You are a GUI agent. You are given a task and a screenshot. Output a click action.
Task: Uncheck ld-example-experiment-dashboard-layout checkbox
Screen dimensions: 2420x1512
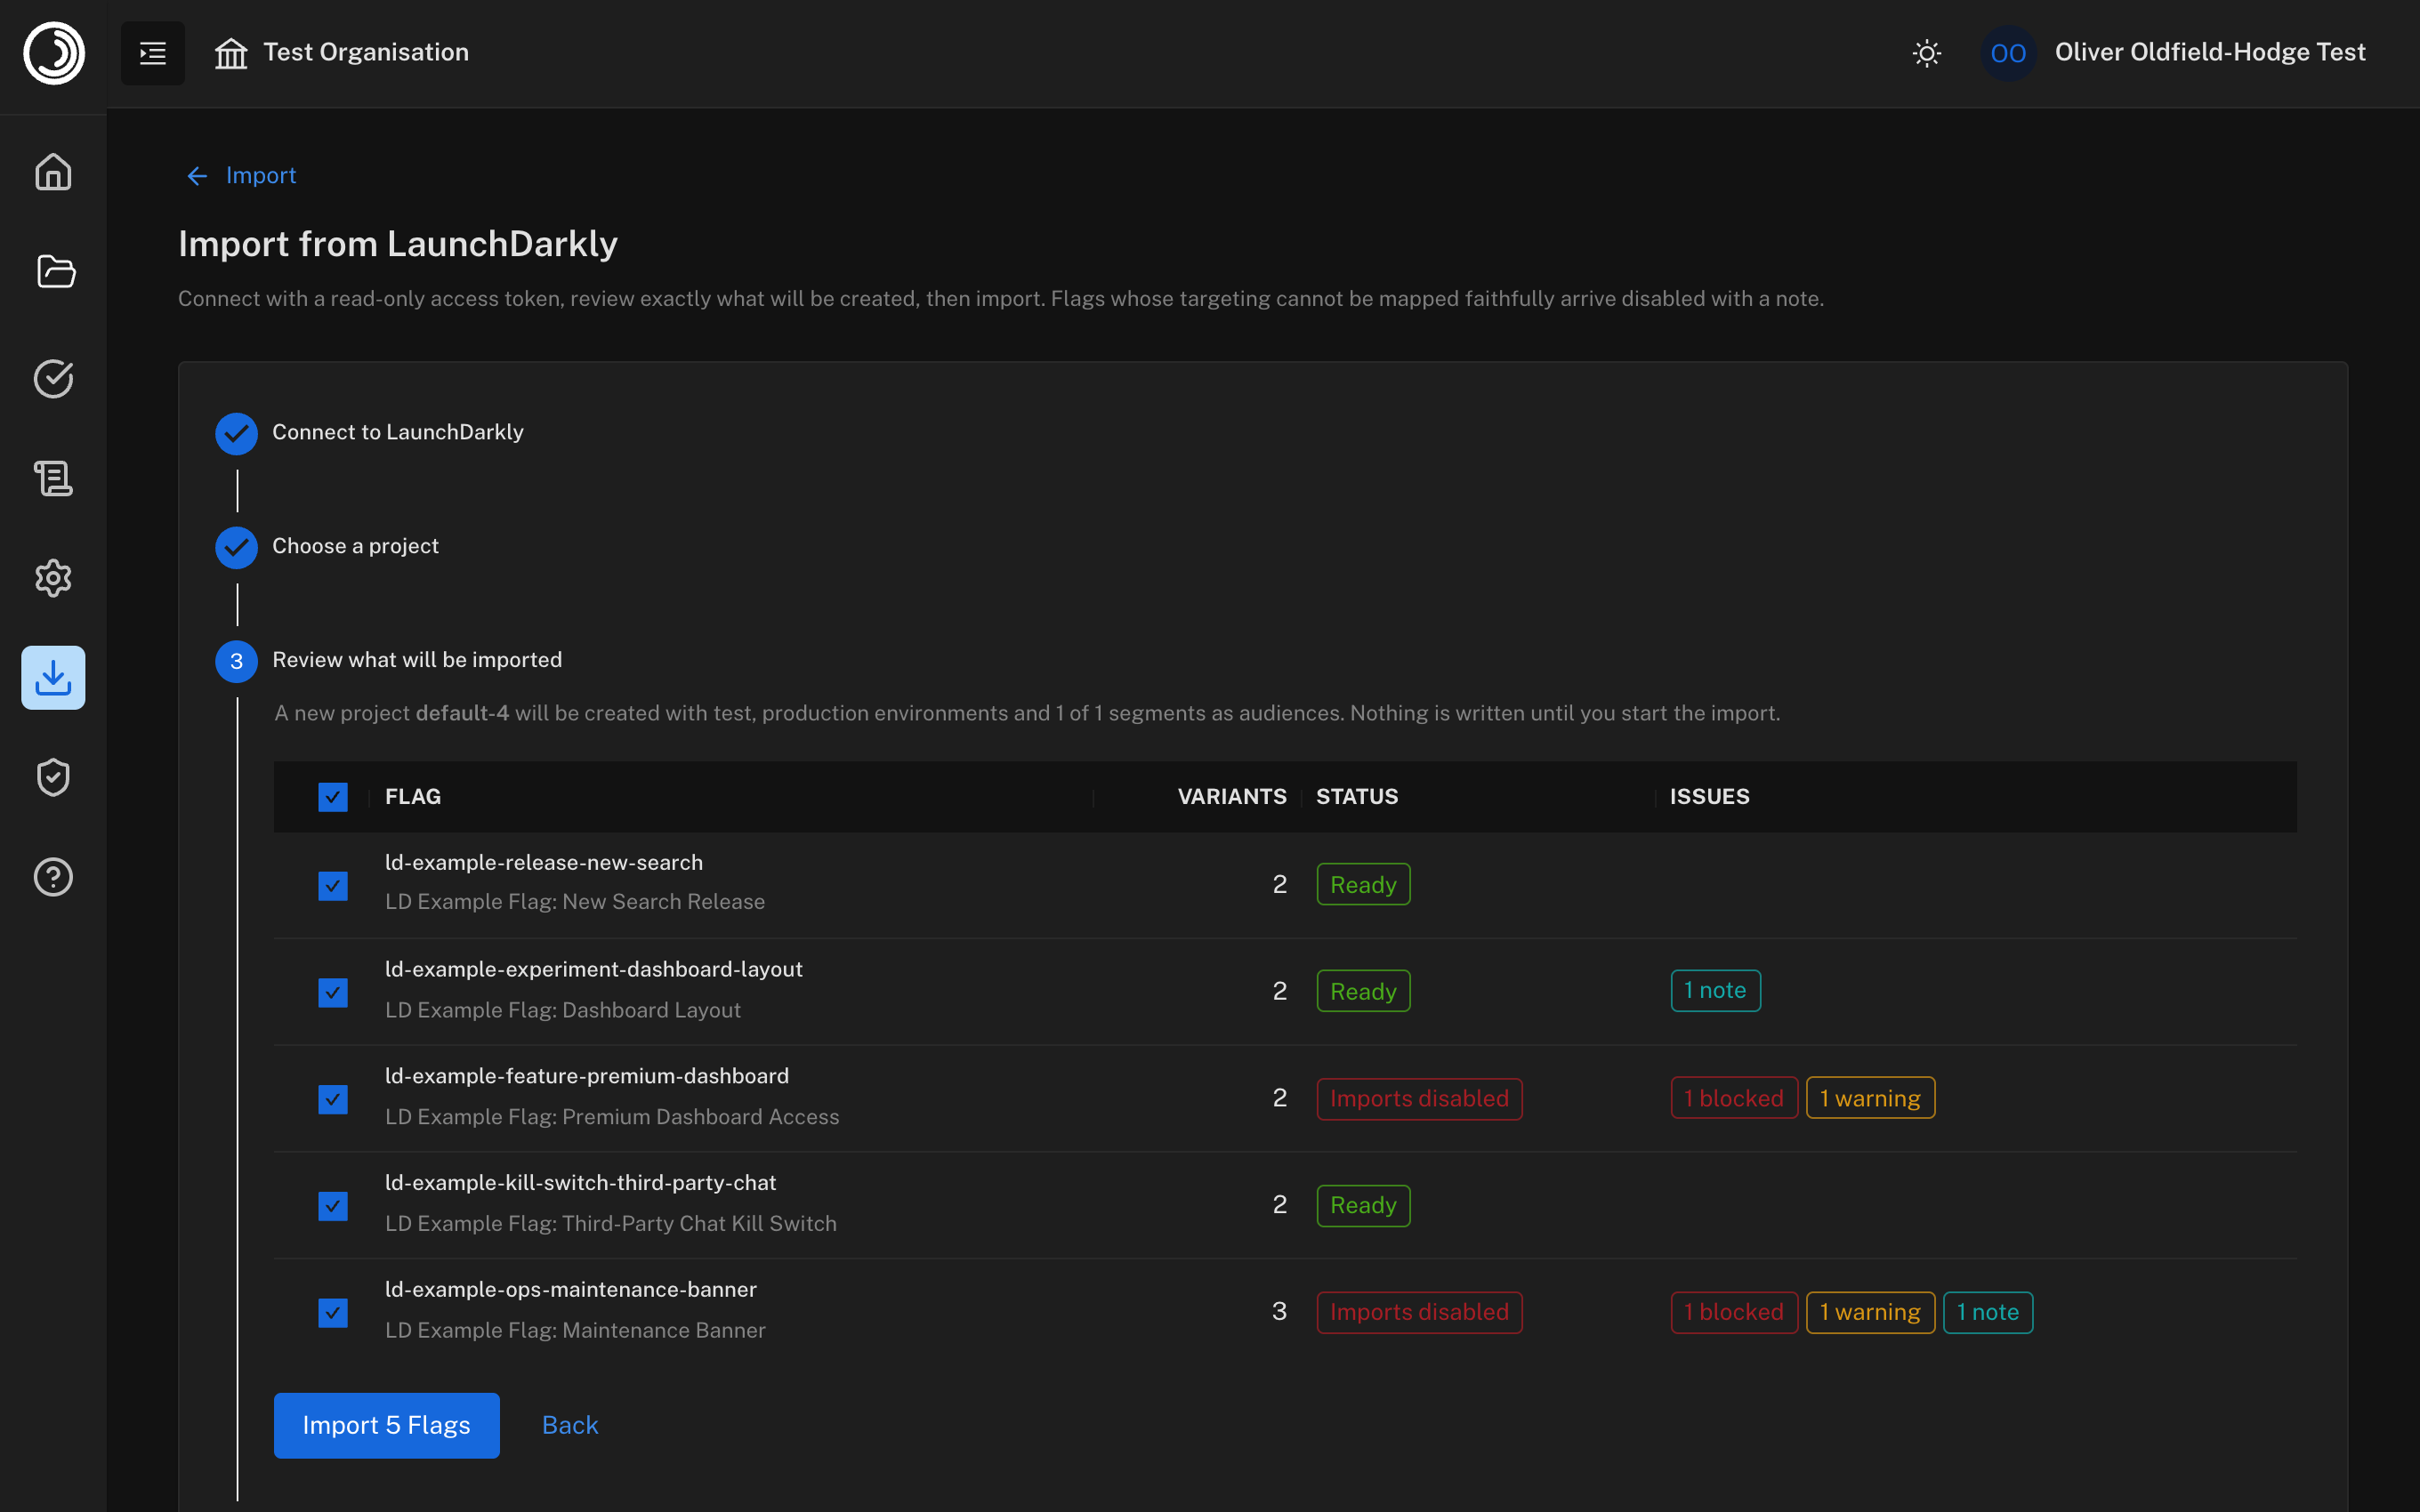point(333,993)
